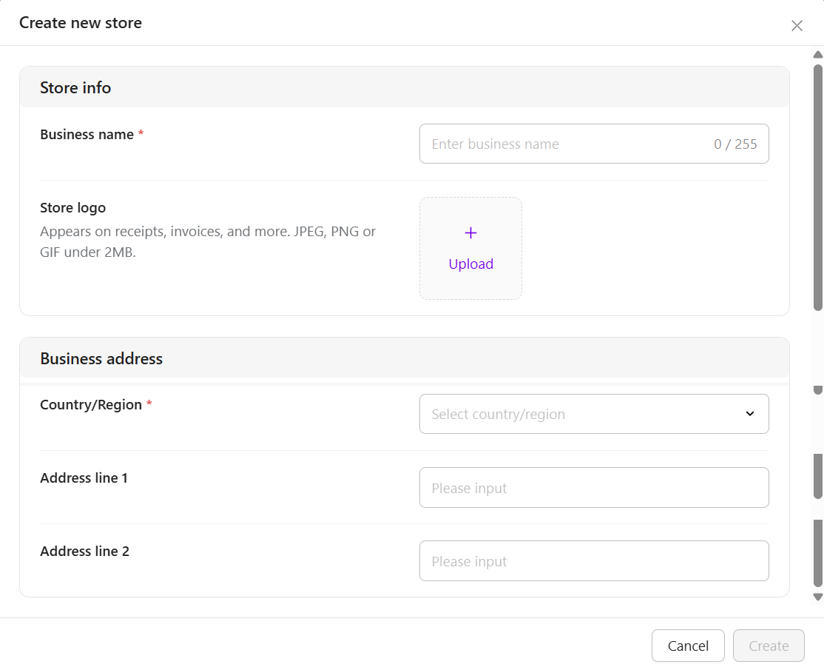The height and width of the screenshot is (670, 824).
Task: Click the chevron arrow in Country/Region field
Action: [x=749, y=414]
